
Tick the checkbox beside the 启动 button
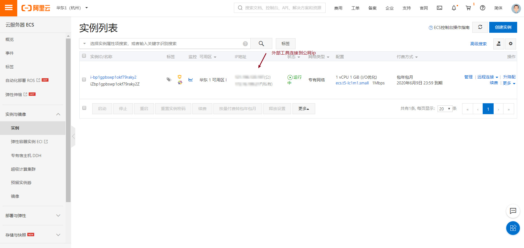[x=84, y=108]
